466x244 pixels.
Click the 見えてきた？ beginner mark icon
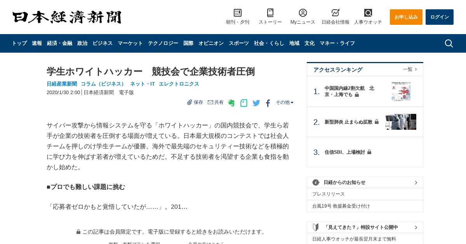[x=316, y=227]
